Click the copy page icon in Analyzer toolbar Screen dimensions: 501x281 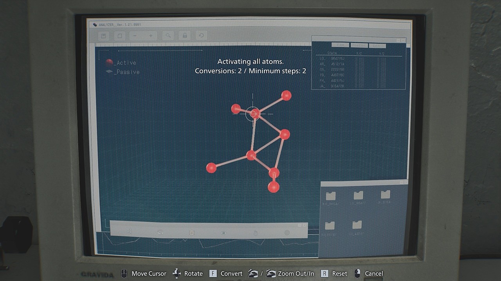(x=120, y=36)
